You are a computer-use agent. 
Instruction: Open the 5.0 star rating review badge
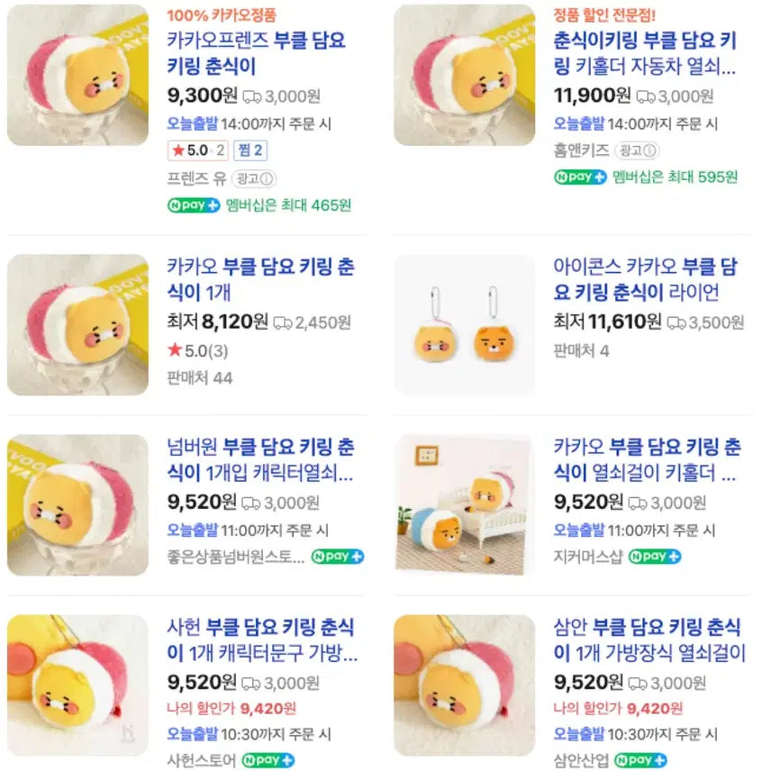tap(197, 150)
